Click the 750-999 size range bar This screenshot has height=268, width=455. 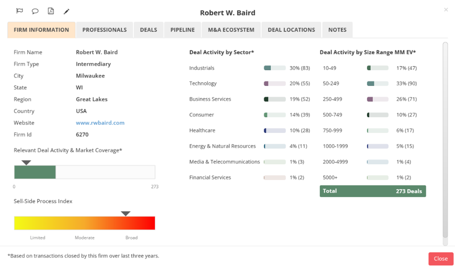378,131
